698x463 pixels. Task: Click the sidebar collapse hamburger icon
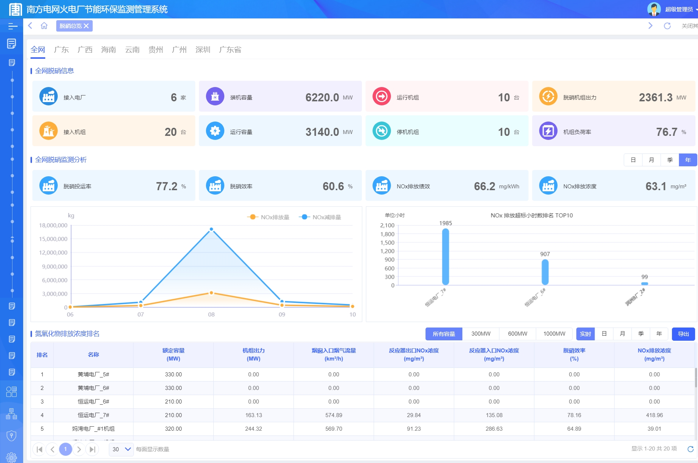(x=13, y=26)
